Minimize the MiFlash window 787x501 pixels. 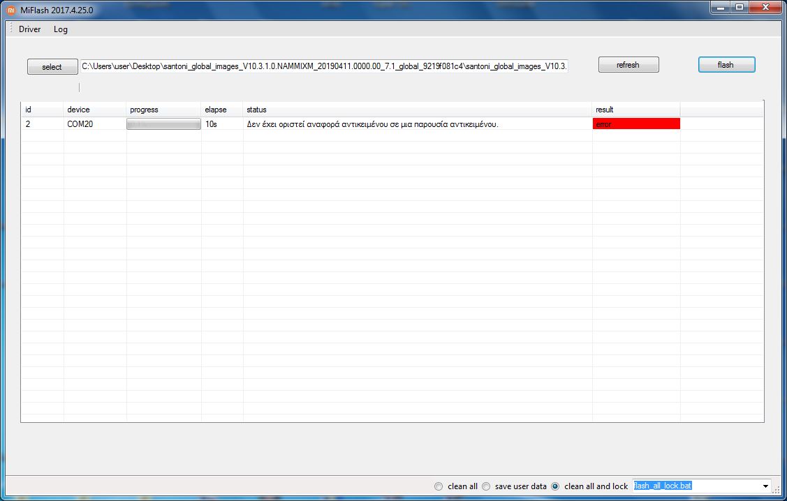click(x=720, y=8)
